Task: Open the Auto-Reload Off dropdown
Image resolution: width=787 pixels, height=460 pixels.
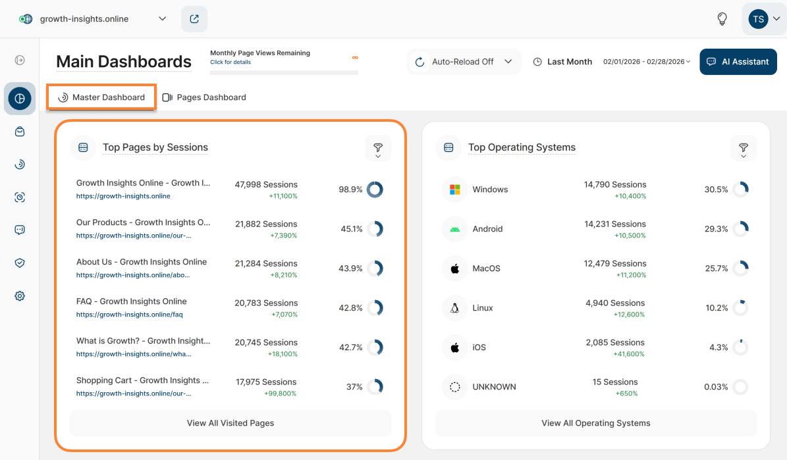Action: point(464,62)
